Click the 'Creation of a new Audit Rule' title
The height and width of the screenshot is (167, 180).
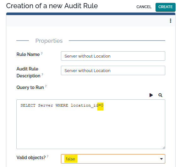click(52, 6)
